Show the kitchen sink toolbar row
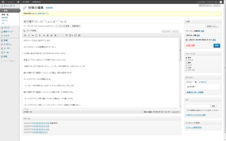 pos(79,36)
